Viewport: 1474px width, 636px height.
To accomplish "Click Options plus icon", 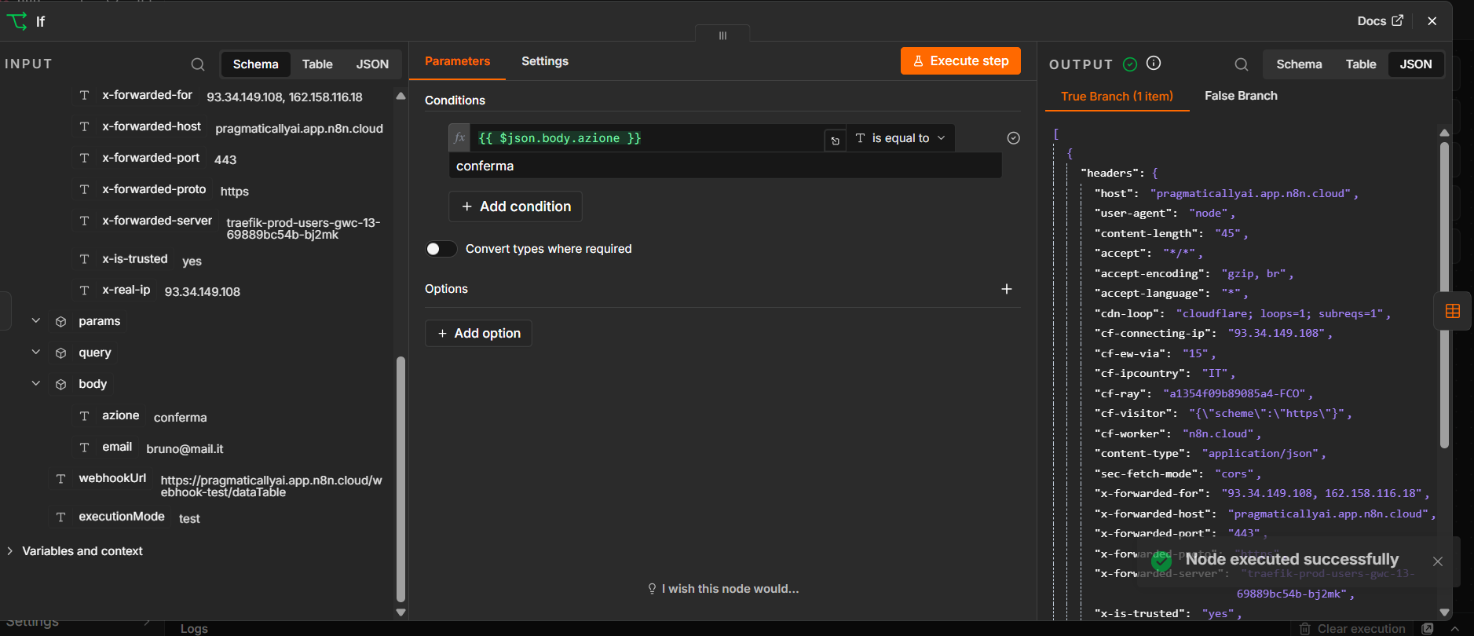I will click(x=1007, y=289).
